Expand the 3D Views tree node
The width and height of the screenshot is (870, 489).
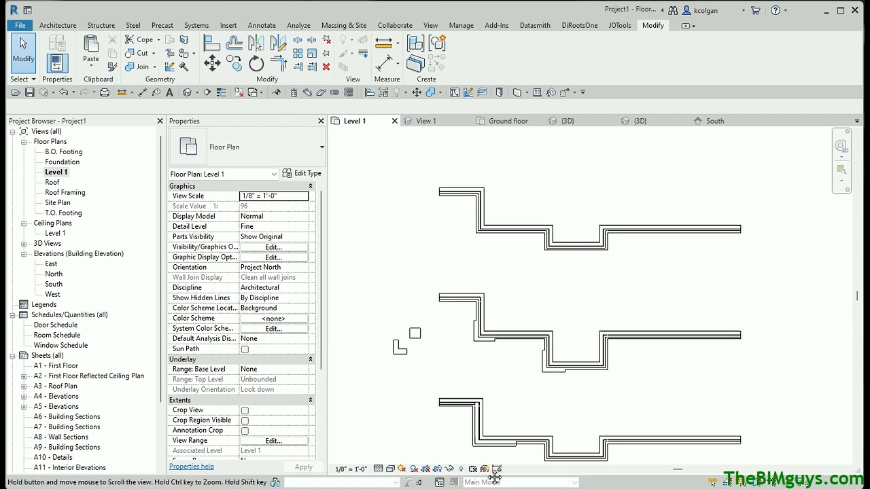(x=24, y=244)
